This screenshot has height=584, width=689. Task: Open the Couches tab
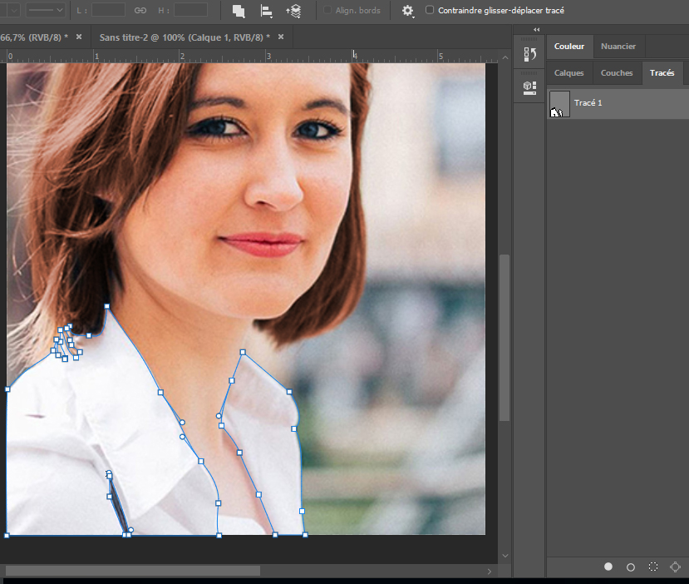coord(617,73)
